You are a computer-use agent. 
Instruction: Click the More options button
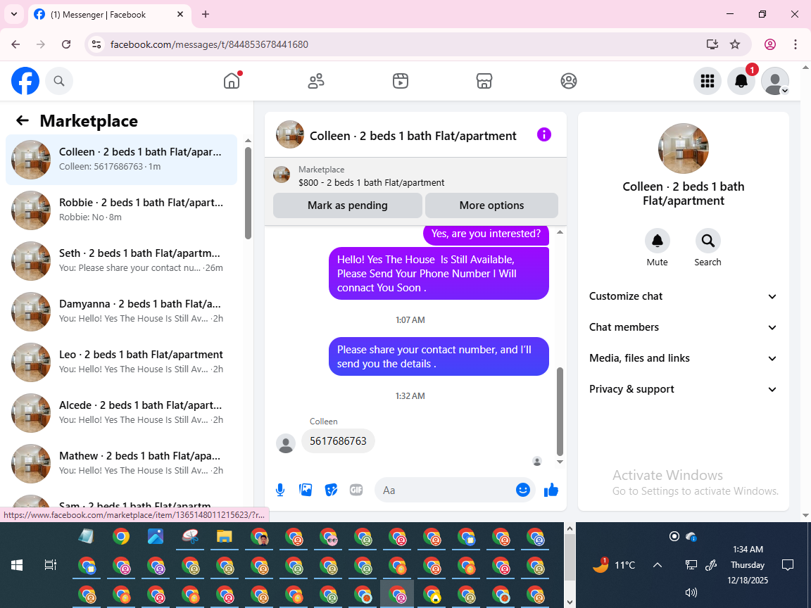tap(491, 205)
